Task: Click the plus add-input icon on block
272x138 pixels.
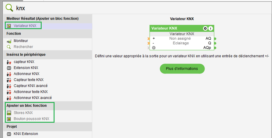Action: 154,48
